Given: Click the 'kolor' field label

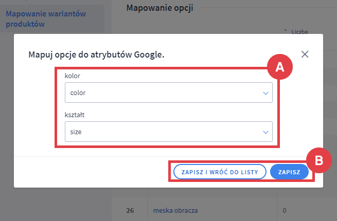Looking at the screenshot, I should tap(73, 76).
